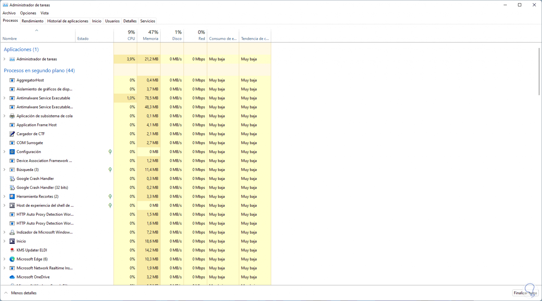Click the print spooler subsystem icon

[x=12, y=116]
